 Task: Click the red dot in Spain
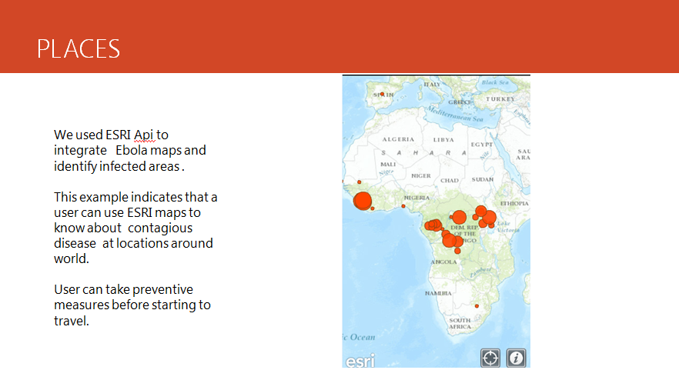[x=382, y=94]
